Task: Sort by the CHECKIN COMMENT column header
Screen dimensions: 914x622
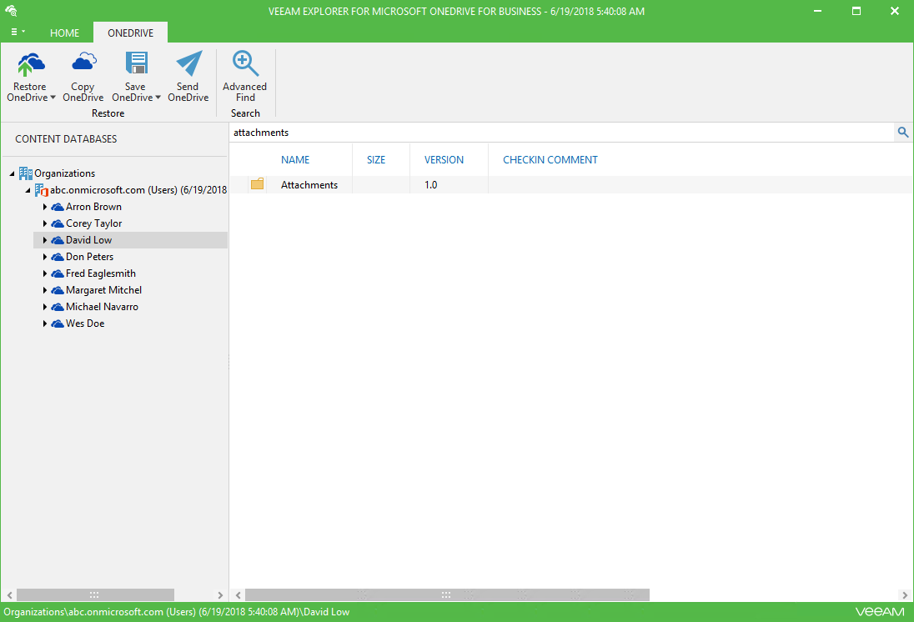Action: pos(550,160)
